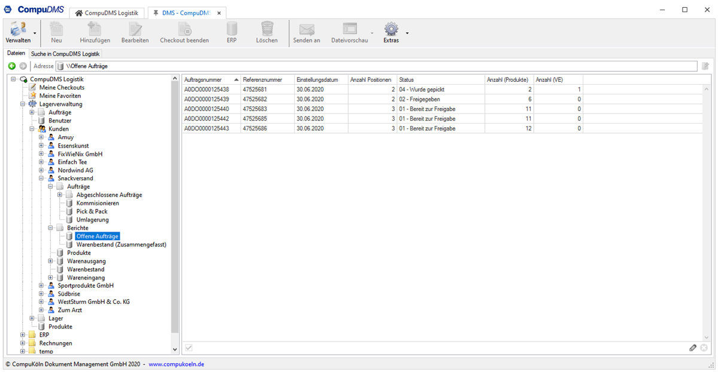The image size is (718, 372).
Task: Click the tree panel scroll-down arrow
Action: (175, 349)
